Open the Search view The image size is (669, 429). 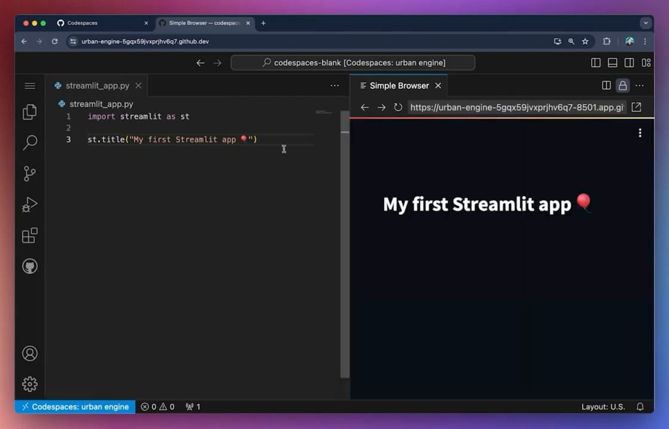[x=29, y=143]
